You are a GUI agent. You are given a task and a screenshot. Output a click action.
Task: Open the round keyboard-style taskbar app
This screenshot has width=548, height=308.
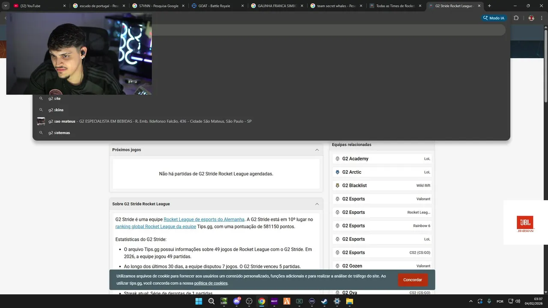click(312, 301)
